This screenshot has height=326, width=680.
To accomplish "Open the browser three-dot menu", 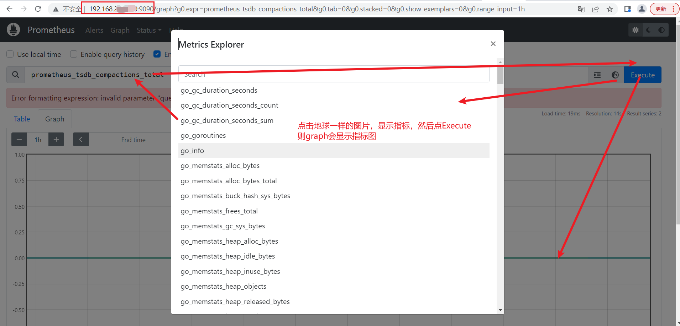I will click(673, 9).
